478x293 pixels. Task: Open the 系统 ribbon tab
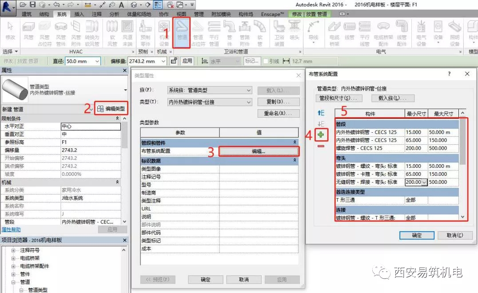[62, 14]
